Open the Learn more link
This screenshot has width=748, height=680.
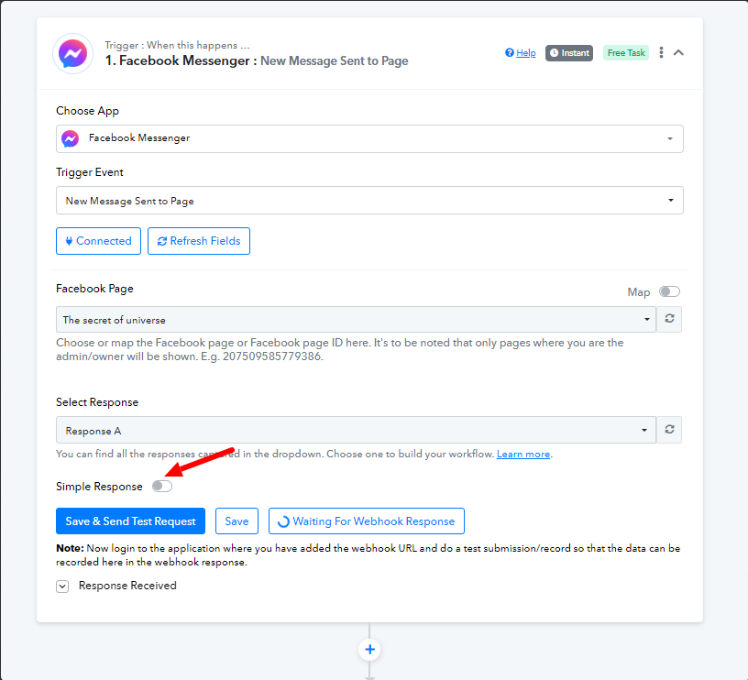[x=523, y=454]
